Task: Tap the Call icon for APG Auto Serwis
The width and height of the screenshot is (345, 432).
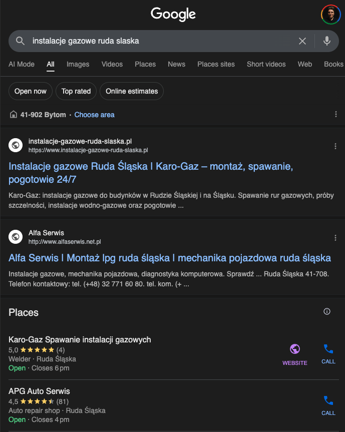Action: [328, 400]
